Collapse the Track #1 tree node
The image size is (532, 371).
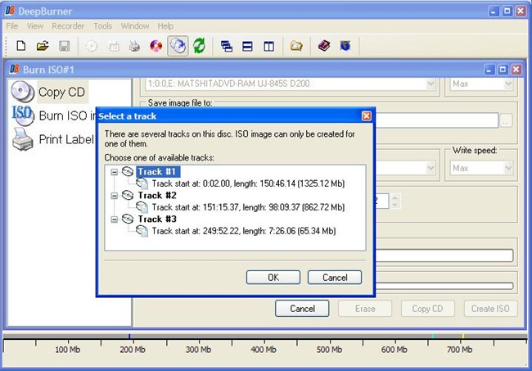coord(112,172)
